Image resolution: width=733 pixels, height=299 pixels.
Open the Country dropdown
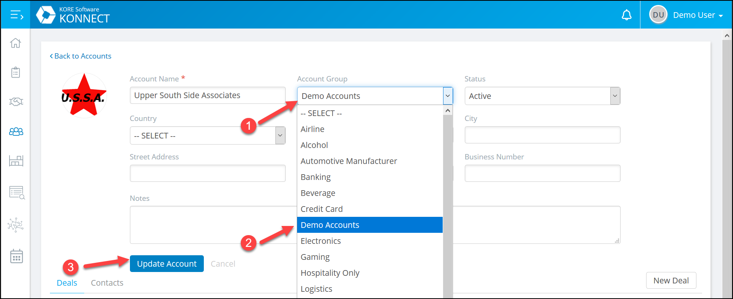pyautogui.click(x=208, y=135)
